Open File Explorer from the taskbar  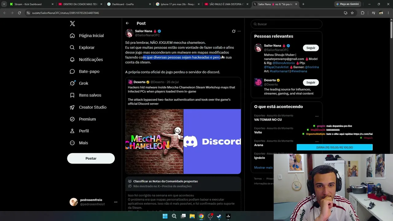pyautogui.click(x=192, y=216)
